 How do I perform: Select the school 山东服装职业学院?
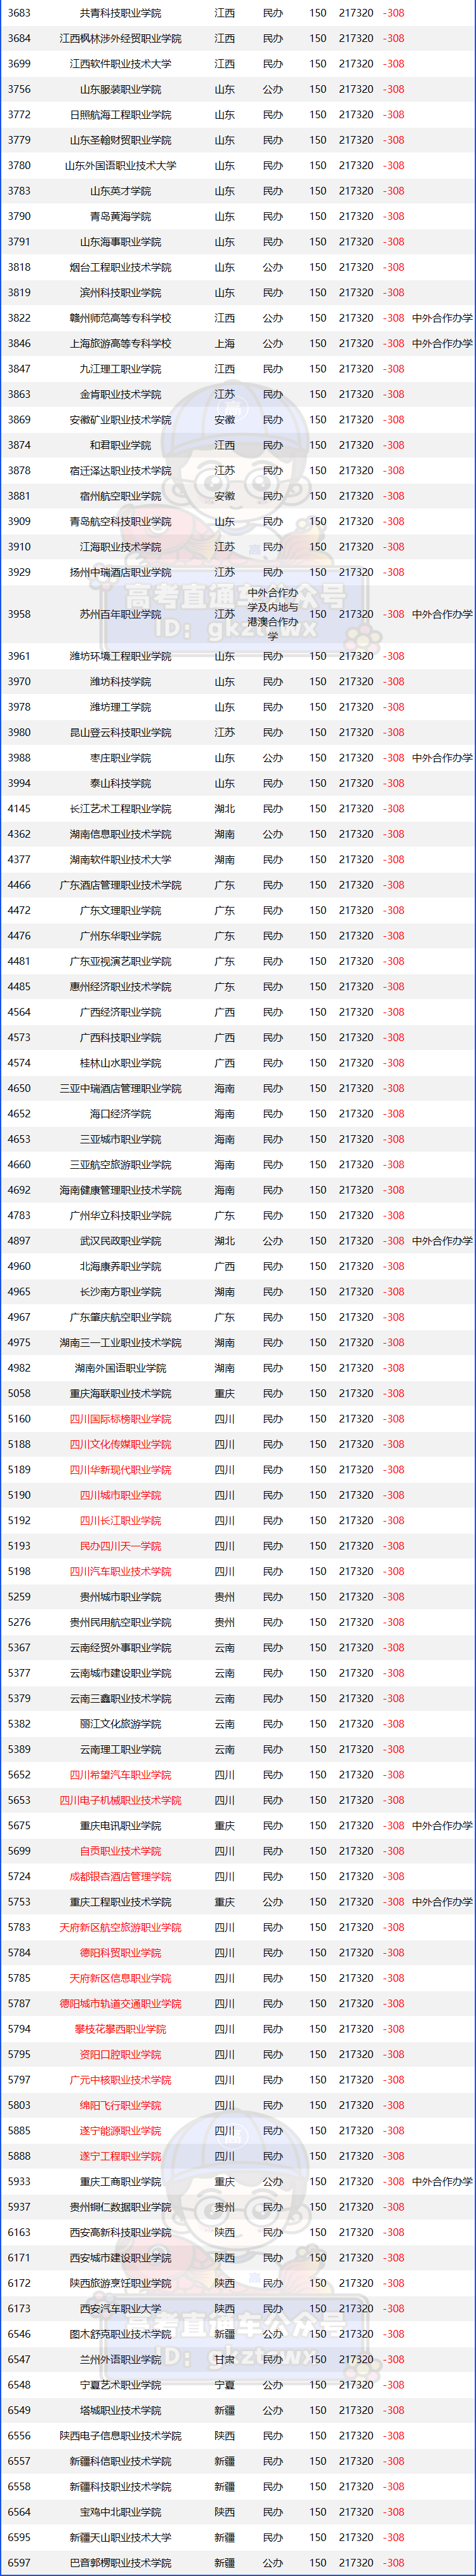(120, 89)
